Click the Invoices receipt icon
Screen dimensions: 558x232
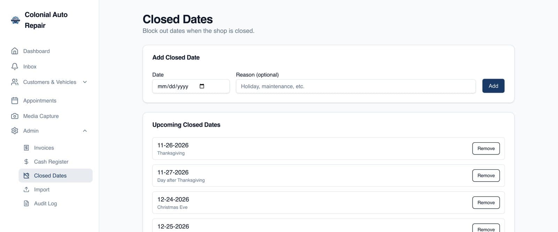coord(26,148)
